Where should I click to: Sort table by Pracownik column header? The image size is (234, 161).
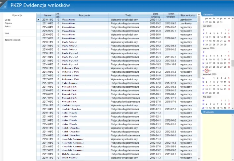click(85, 16)
